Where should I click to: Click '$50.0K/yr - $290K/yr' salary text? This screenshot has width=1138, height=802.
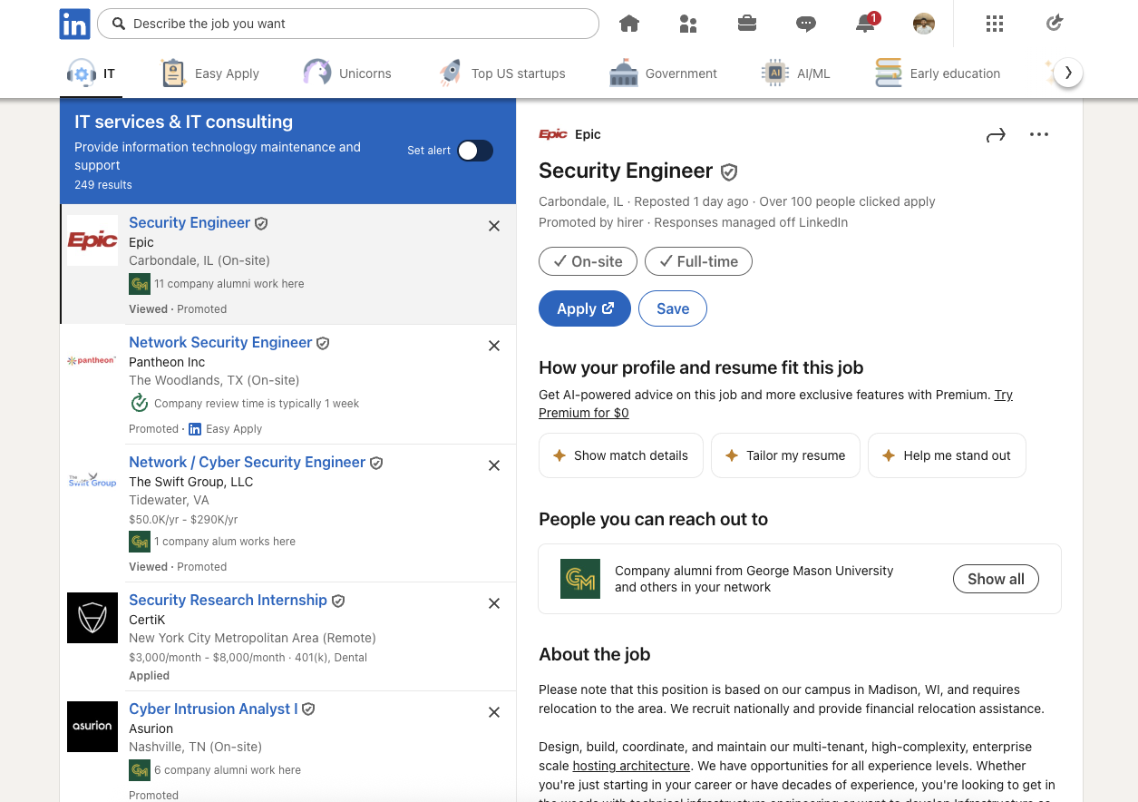tap(183, 520)
